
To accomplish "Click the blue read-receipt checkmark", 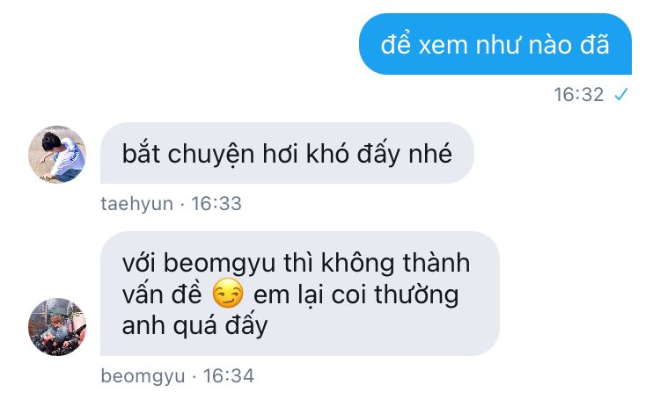I will 621,95.
